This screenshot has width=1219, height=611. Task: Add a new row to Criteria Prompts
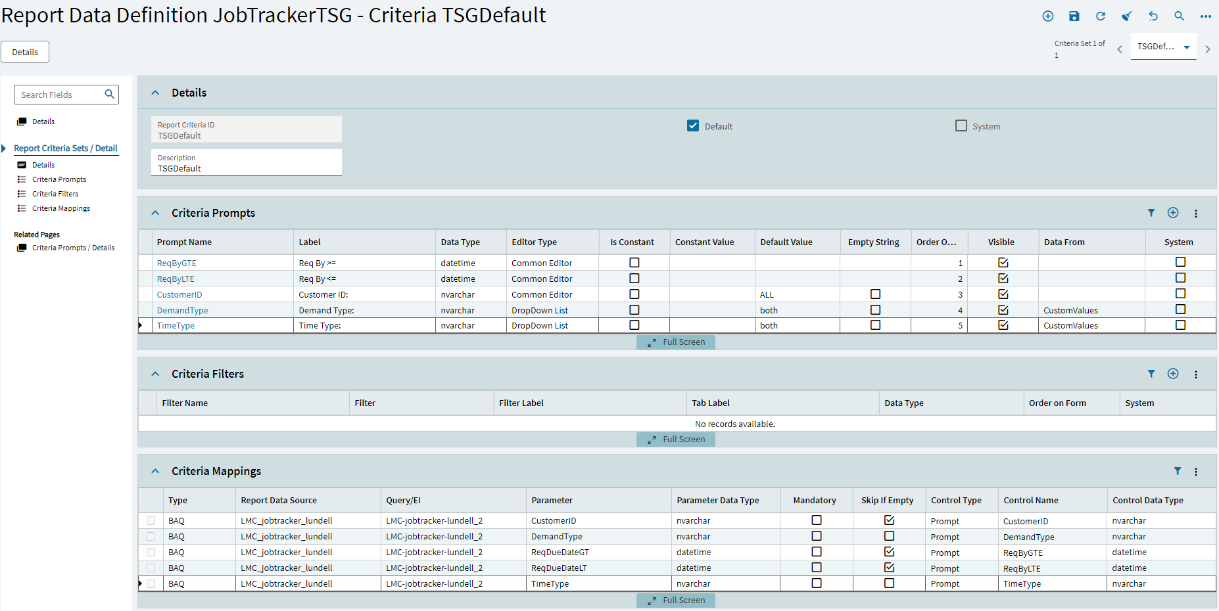pos(1173,213)
